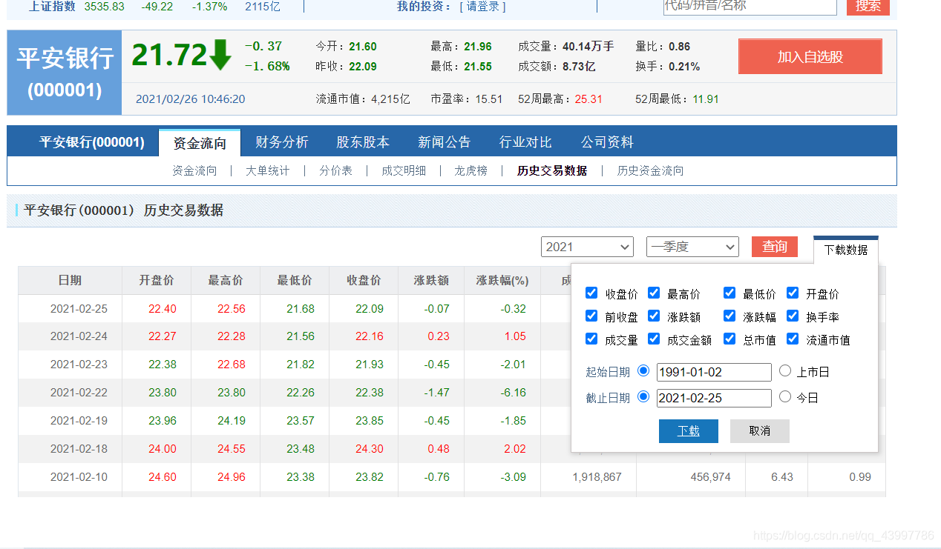This screenshot has width=941, height=549.
Task: Click the 上证指数 index link
Action: point(52,6)
